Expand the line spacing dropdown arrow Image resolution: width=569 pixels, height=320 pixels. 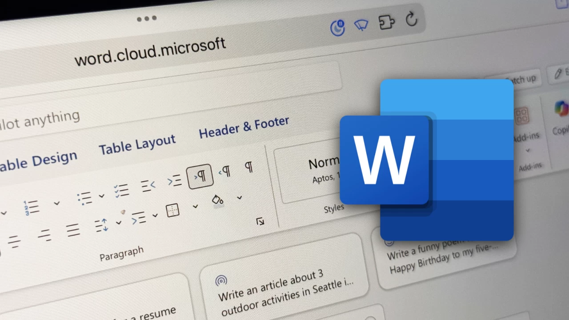tap(119, 222)
